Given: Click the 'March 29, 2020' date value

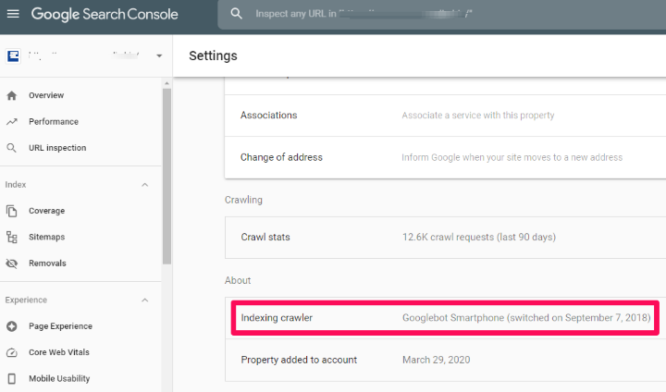Looking at the screenshot, I should pos(437,361).
